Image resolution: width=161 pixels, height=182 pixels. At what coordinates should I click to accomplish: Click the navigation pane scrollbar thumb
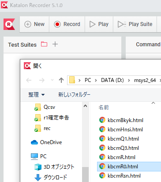85,175
